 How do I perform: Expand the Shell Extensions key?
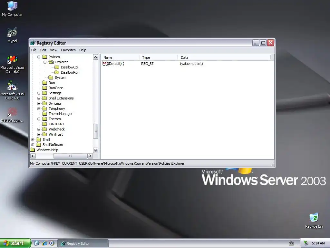pos(39,98)
